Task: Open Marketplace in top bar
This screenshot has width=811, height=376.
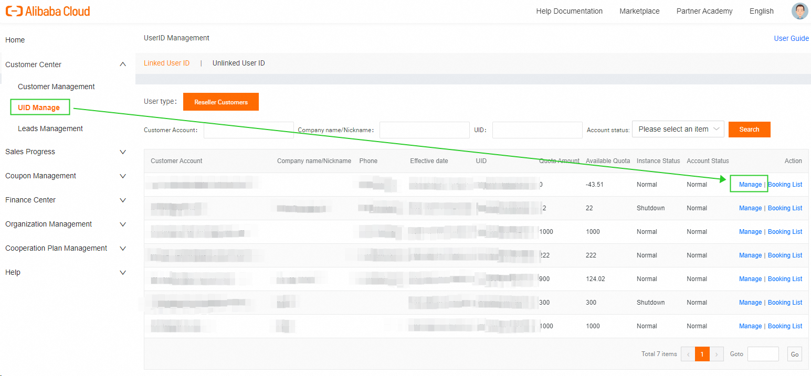Action: coord(639,11)
